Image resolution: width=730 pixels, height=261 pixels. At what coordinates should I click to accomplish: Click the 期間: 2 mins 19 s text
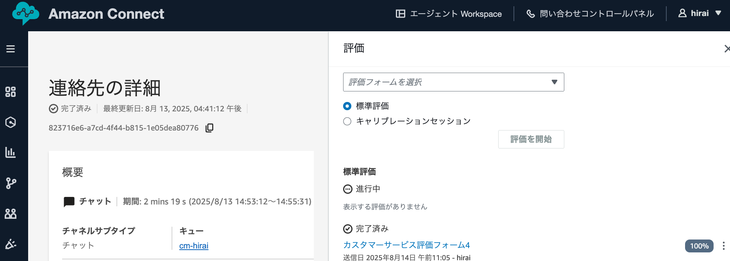point(154,202)
